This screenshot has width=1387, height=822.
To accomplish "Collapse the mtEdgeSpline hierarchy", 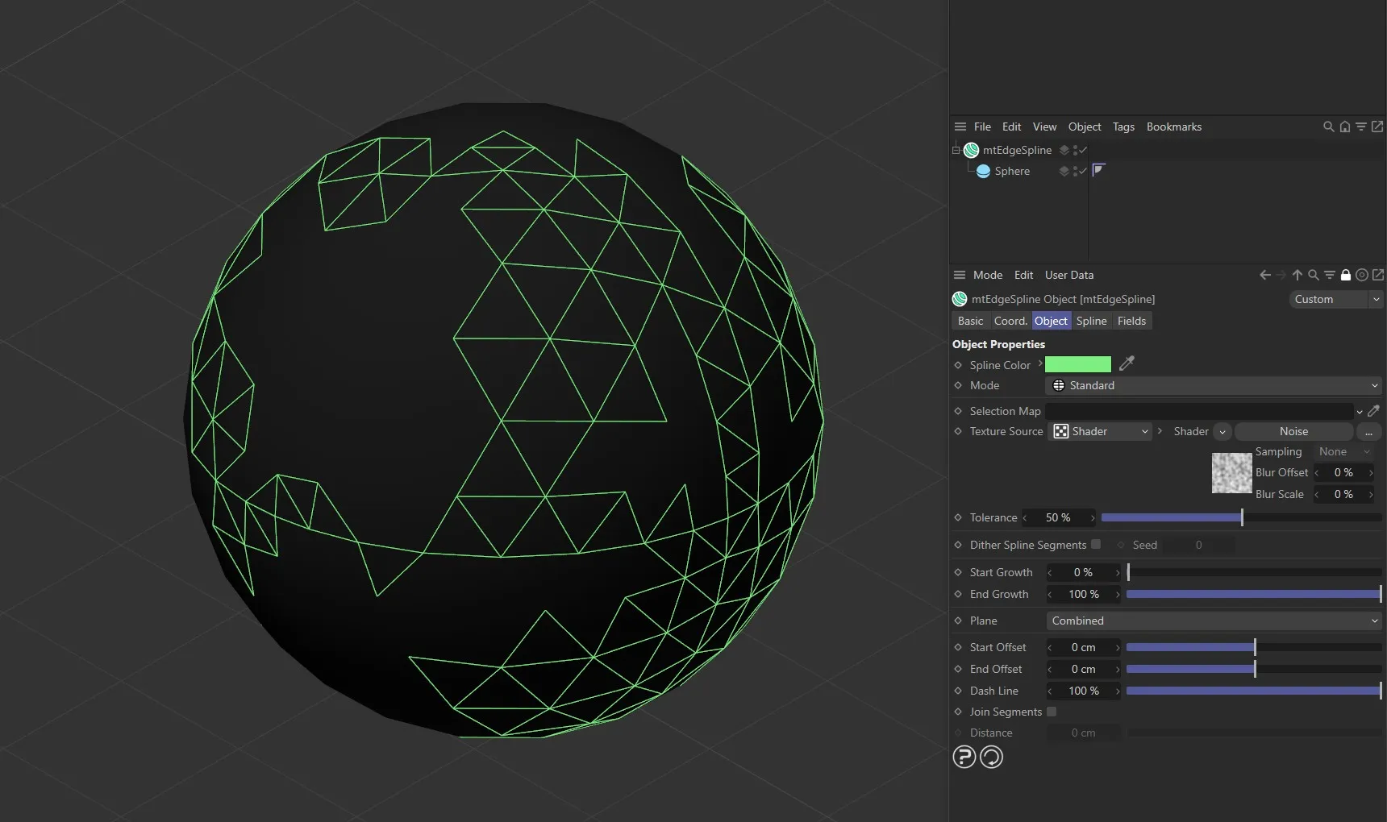I will [955, 150].
